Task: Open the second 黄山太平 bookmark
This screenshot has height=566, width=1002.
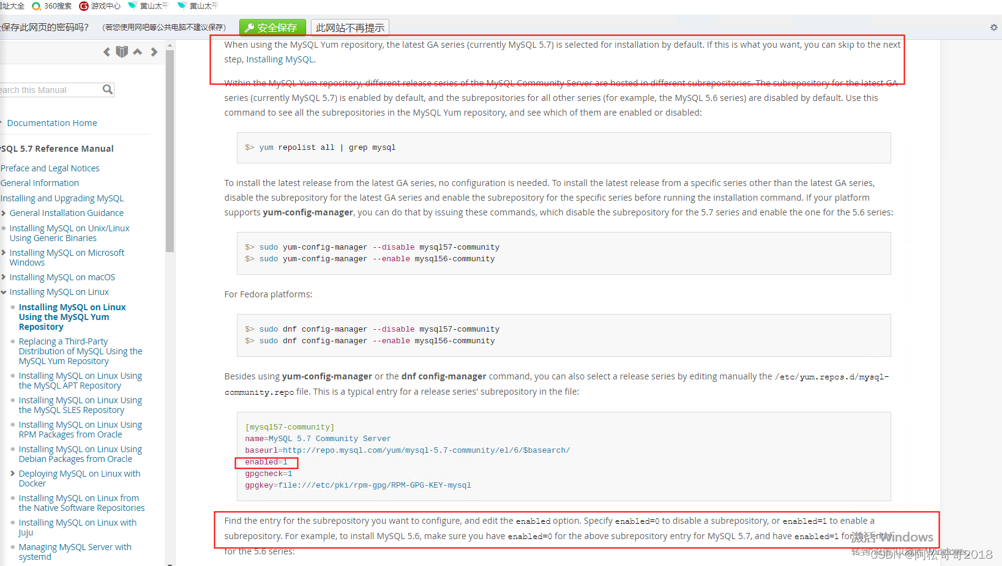Action: point(198,6)
